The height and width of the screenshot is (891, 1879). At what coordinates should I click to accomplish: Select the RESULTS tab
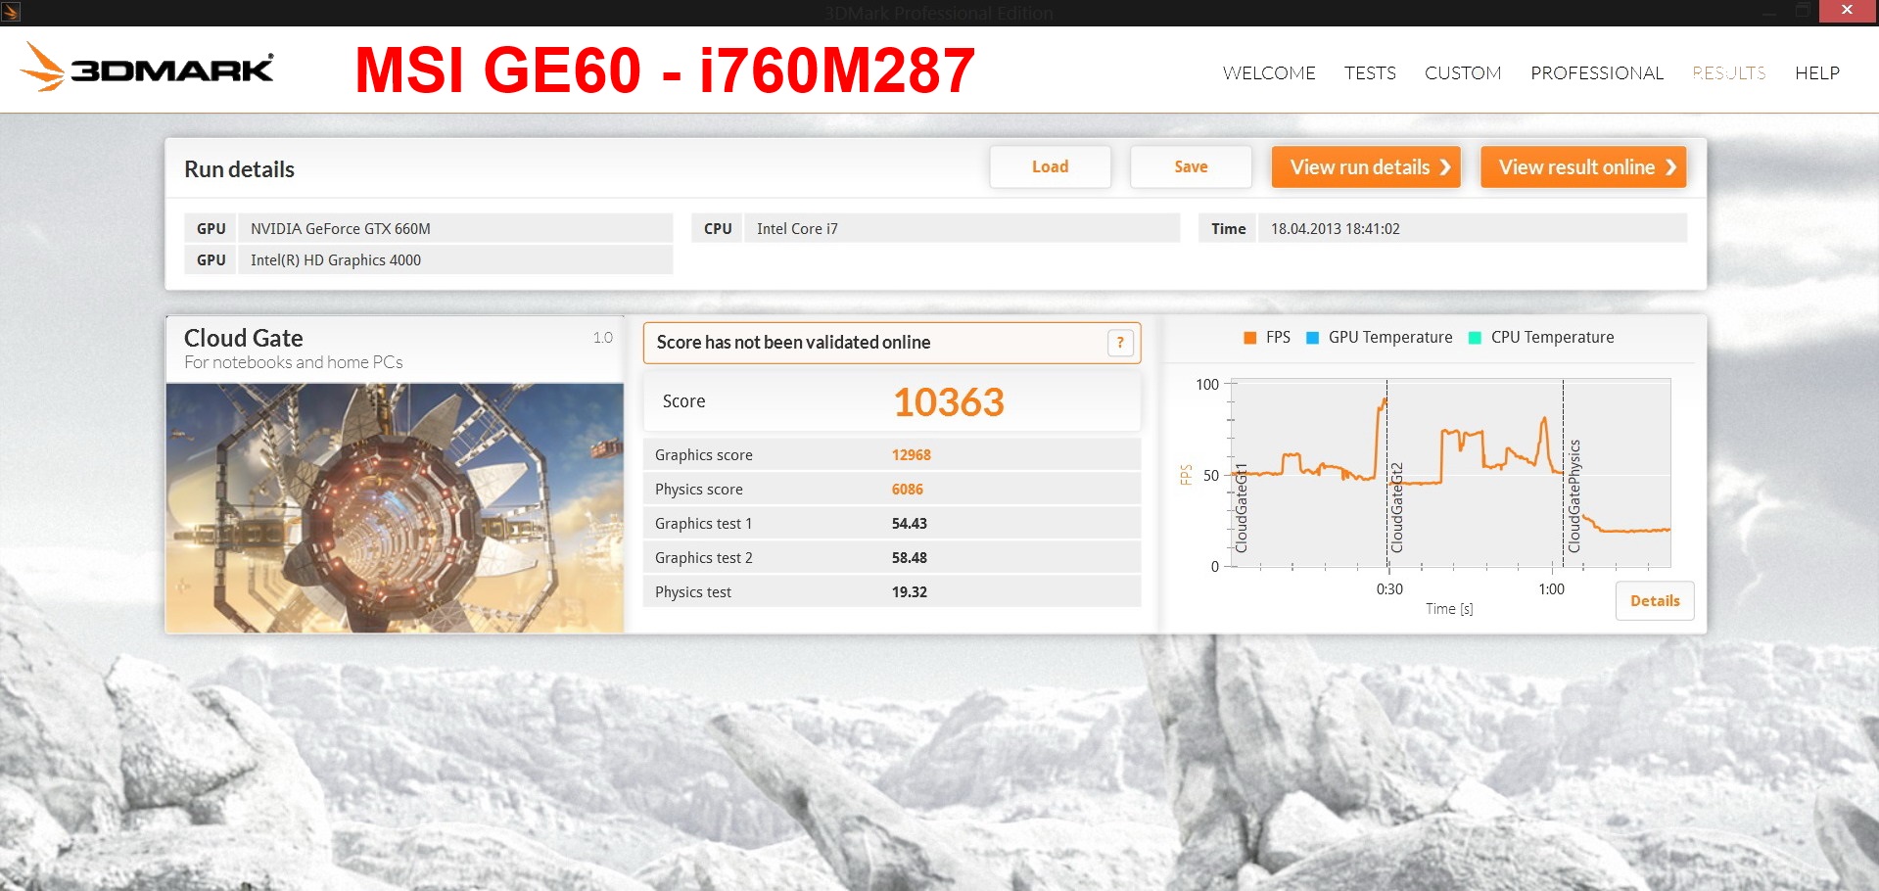(x=1729, y=73)
